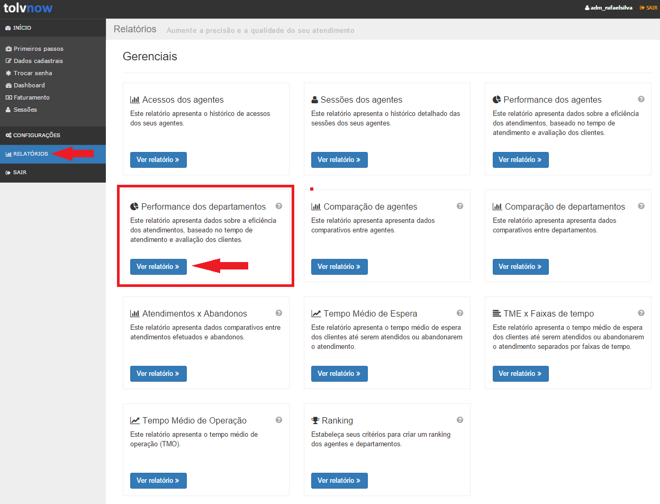The height and width of the screenshot is (504, 660).
Task: Open the Configurações sidebar section
Action: pyautogui.click(x=33, y=136)
